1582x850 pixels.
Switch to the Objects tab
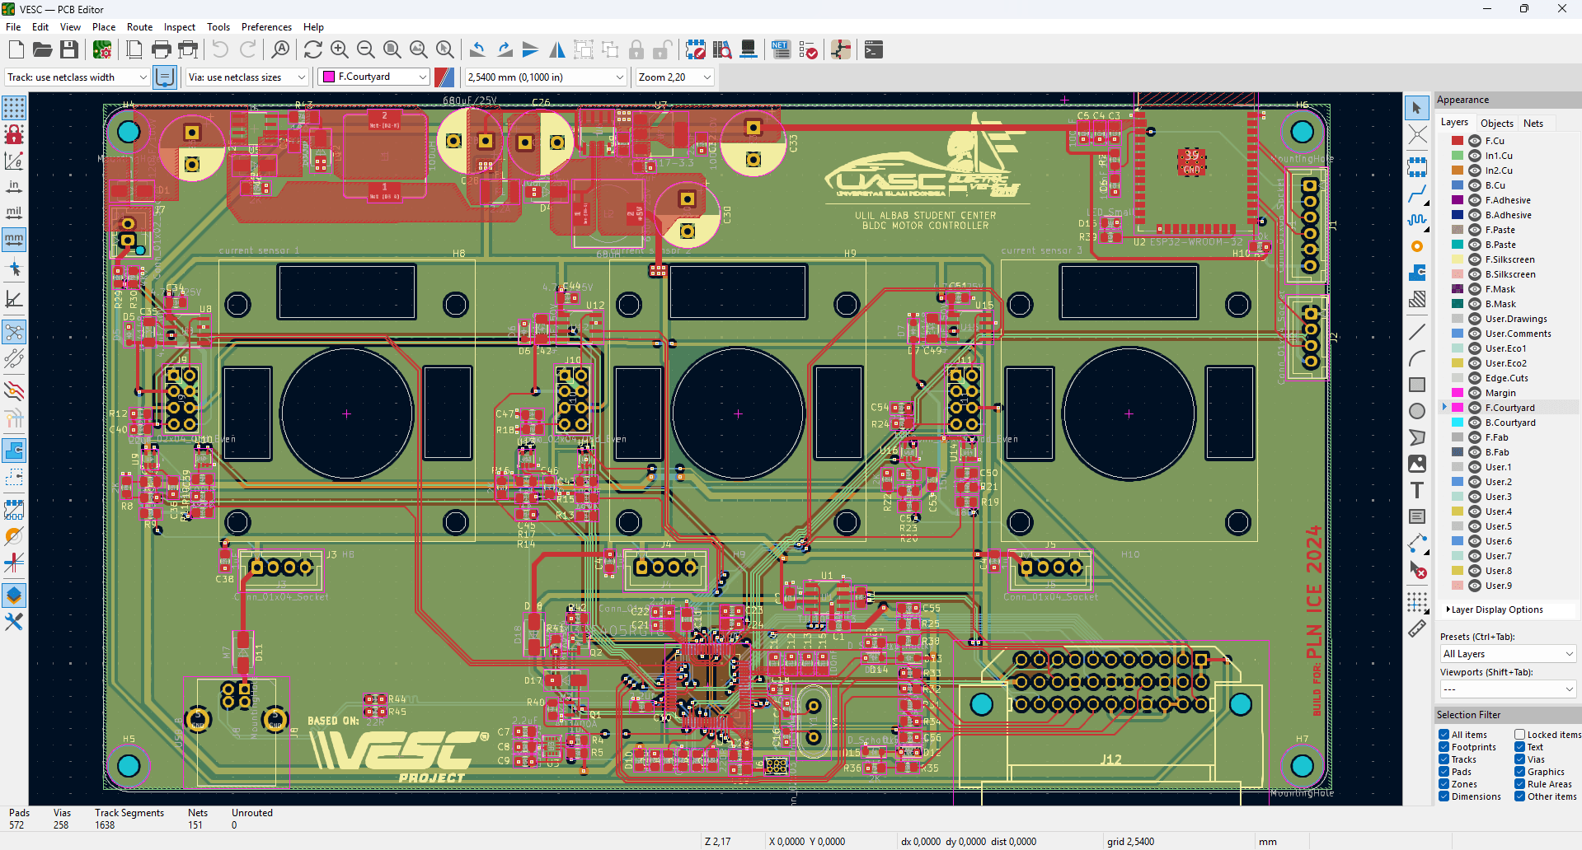click(1496, 123)
